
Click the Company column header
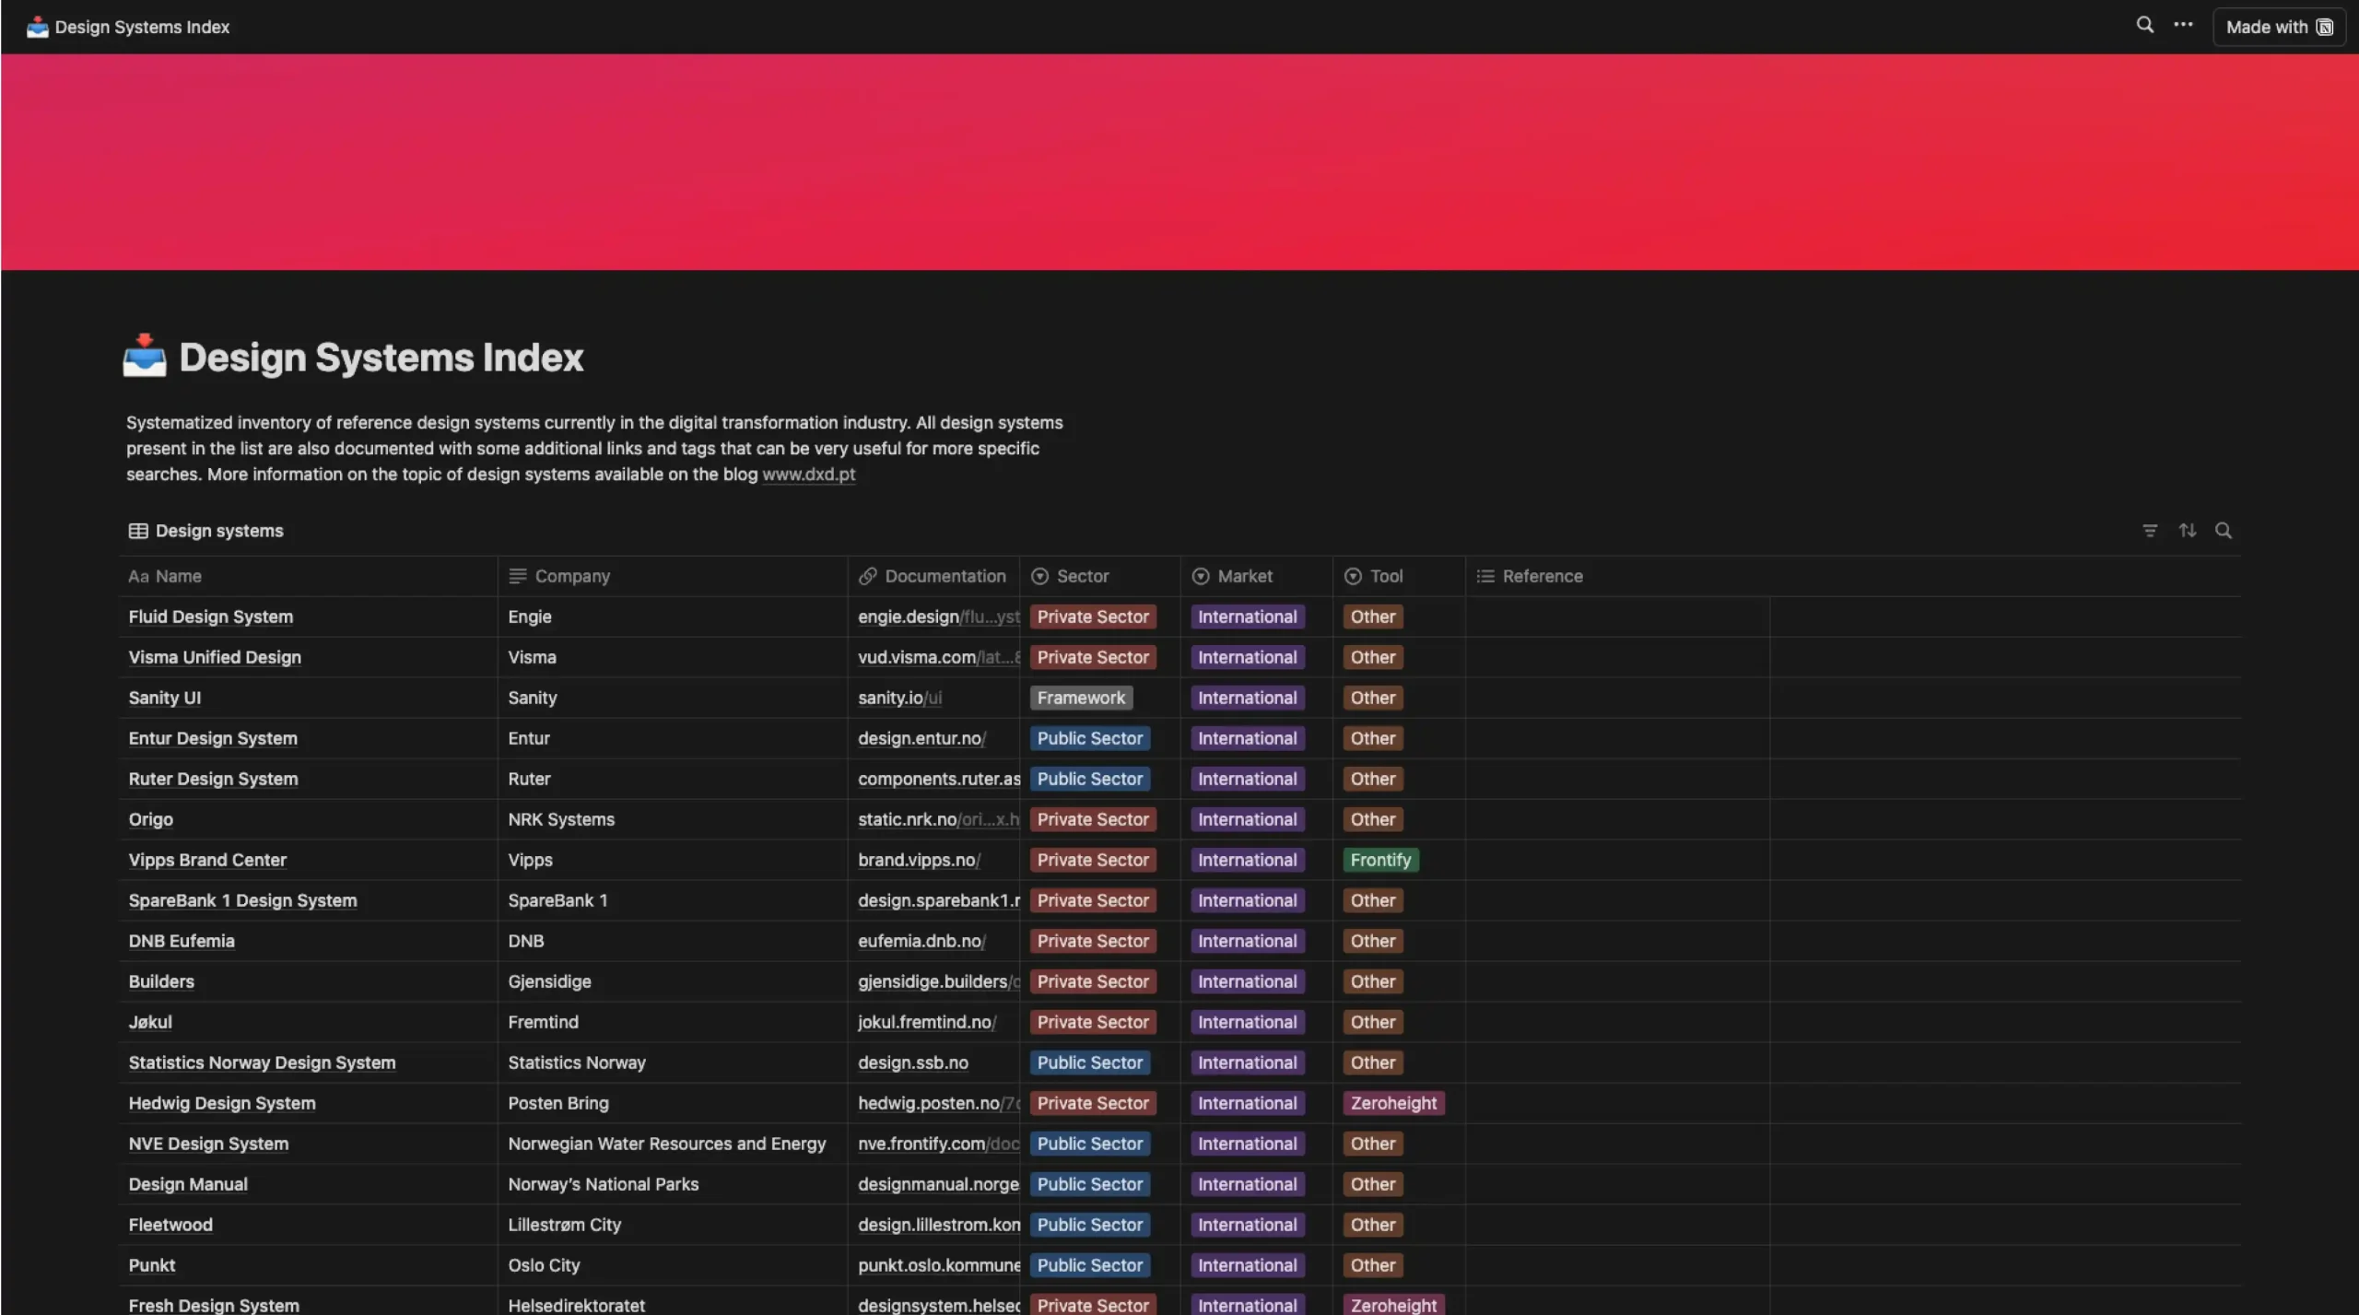click(673, 576)
